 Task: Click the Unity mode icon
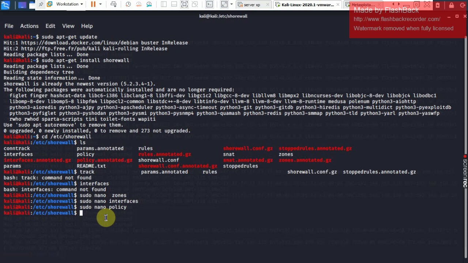tap(195, 4)
